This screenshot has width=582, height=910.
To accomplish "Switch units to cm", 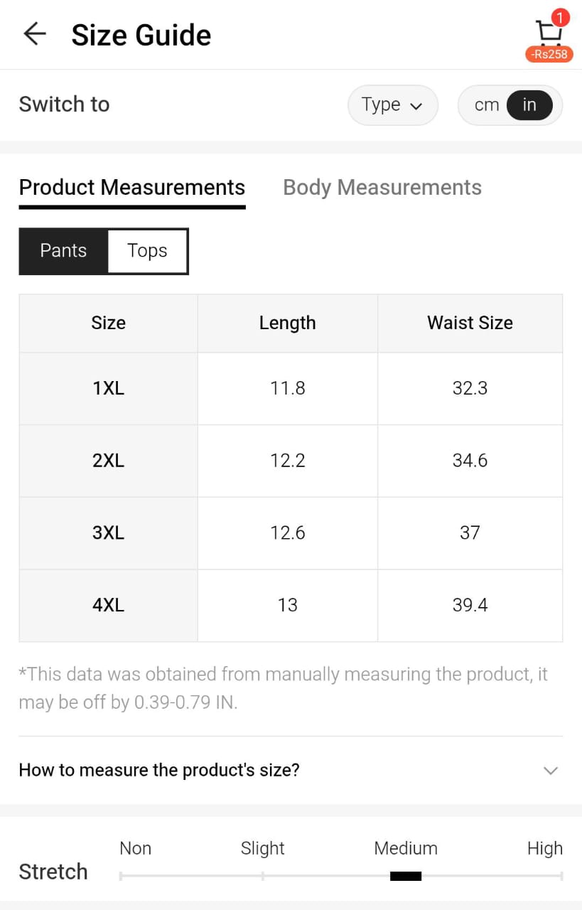I will tap(487, 105).
